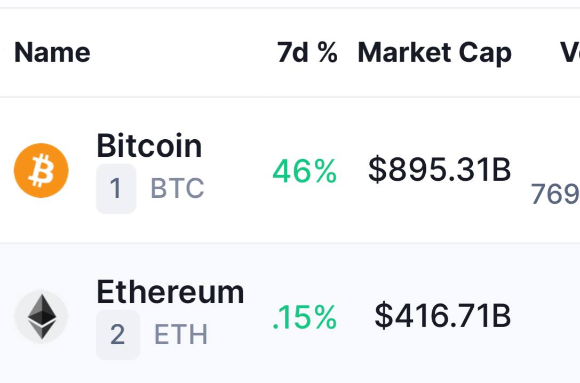Click the ETH ticker symbol
Screen dimensions: 580x383
181,334
